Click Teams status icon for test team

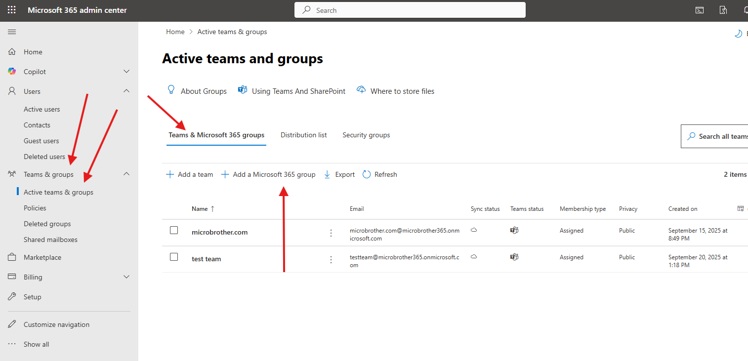[514, 257]
